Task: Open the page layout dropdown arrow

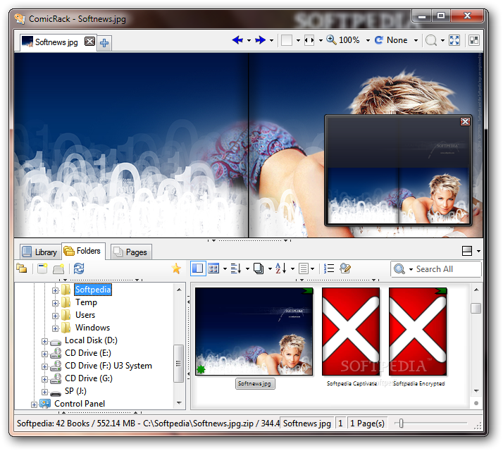Action: 298,40
